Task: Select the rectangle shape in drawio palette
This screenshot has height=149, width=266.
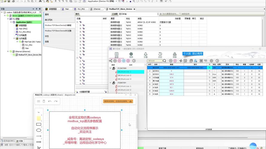Action: (x=39, y=124)
